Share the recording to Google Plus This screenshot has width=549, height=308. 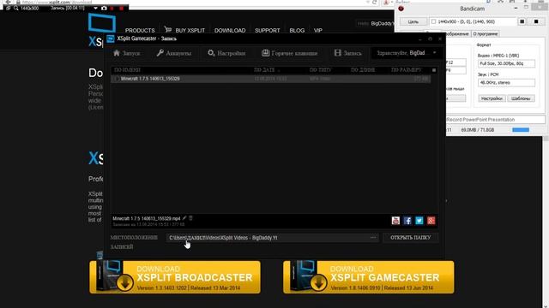[x=431, y=221]
